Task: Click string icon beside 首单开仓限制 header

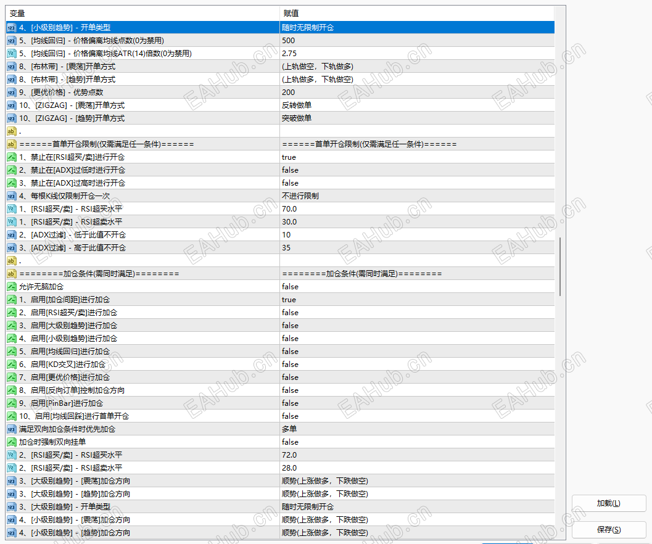Action: click(11, 144)
